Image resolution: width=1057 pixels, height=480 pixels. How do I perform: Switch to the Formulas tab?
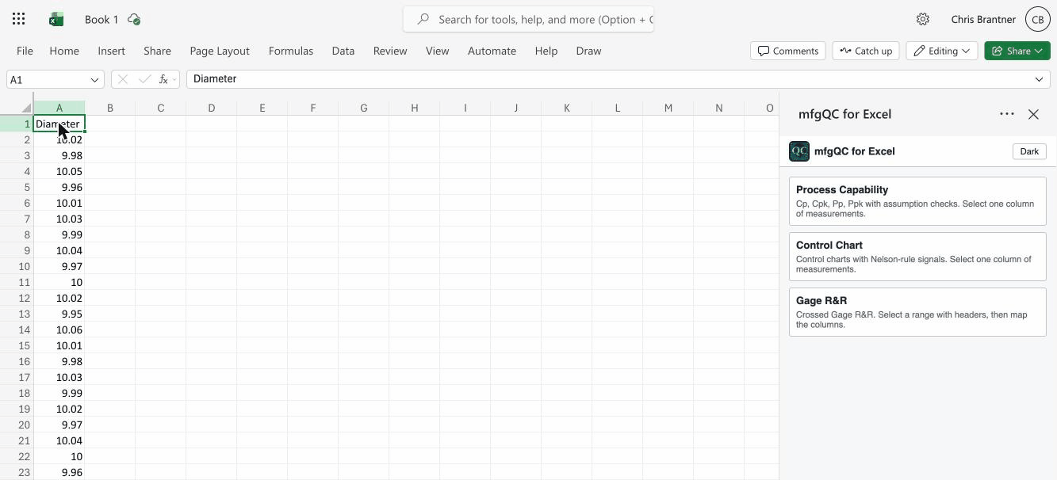point(291,51)
